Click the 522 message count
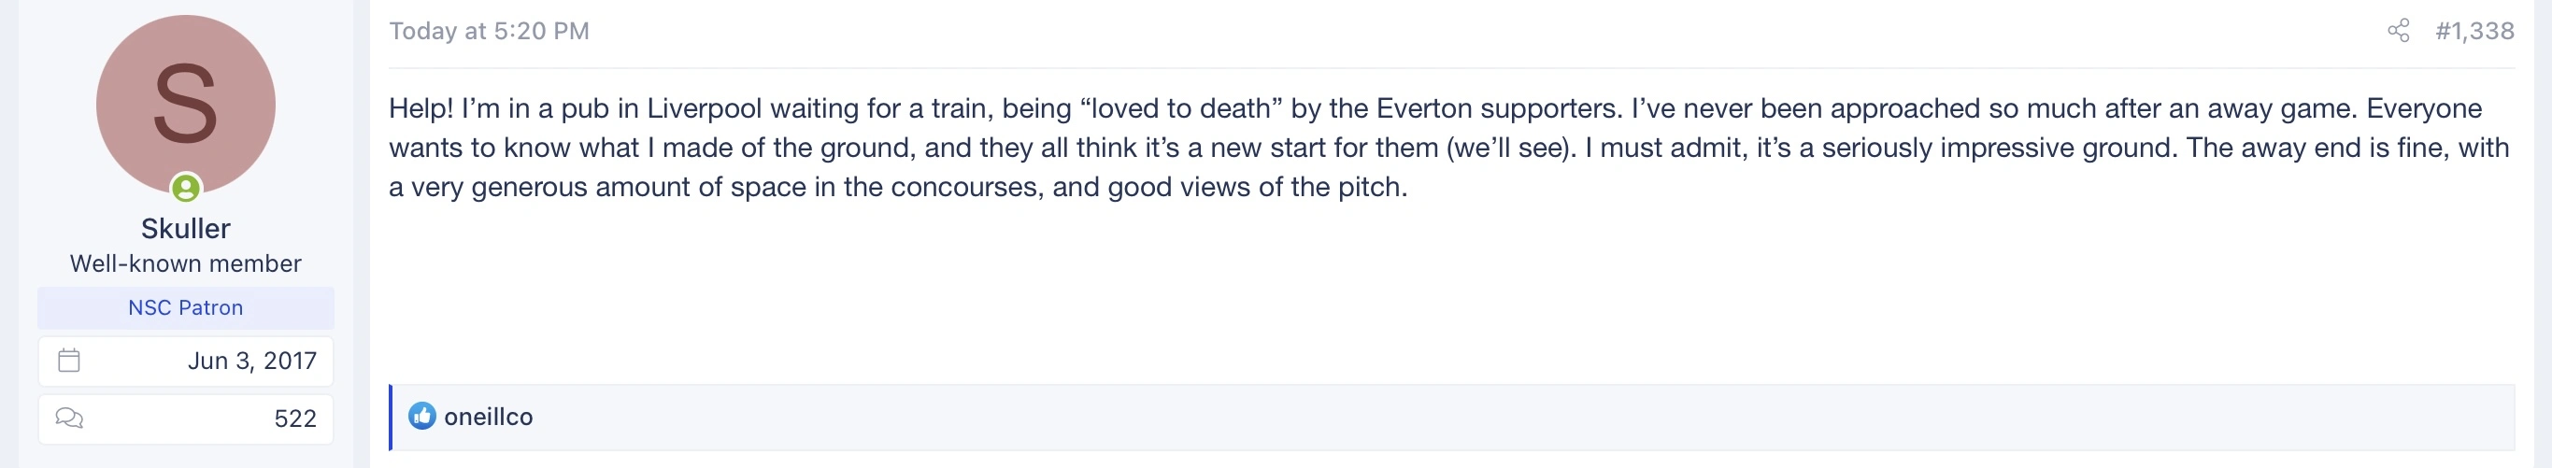The image size is (2552, 468). tap(295, 418)
